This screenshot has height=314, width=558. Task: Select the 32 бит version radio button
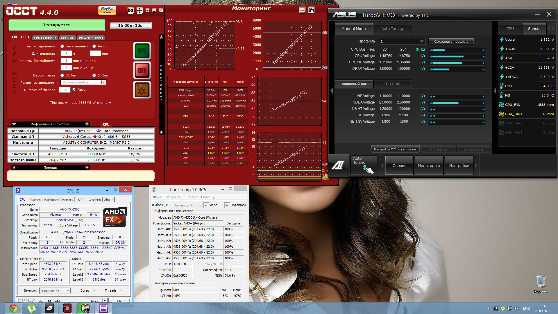pos(62,75)
